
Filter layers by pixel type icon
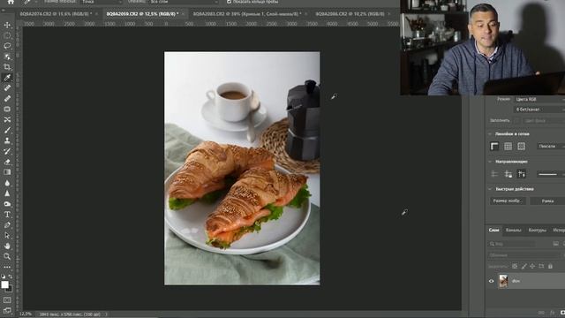[555, 244]
